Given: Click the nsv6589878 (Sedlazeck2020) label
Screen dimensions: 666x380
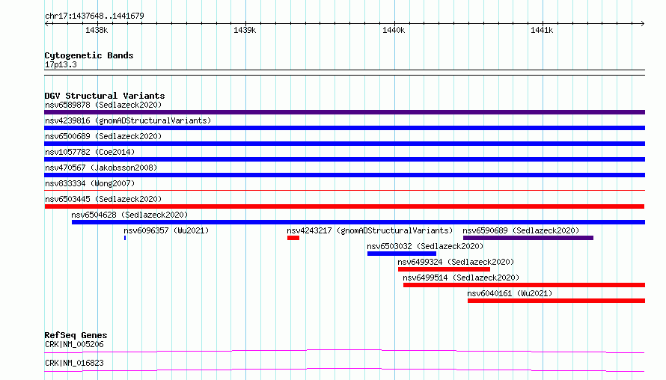Looking at the screenshot, I should coord(103,105).
